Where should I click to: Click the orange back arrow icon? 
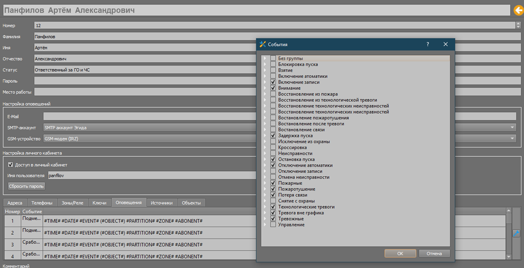[x=518, y=10]
